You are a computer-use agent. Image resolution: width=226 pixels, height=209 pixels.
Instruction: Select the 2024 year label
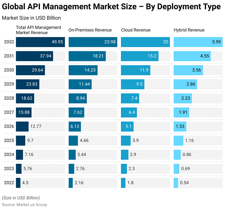click(9, 154)
